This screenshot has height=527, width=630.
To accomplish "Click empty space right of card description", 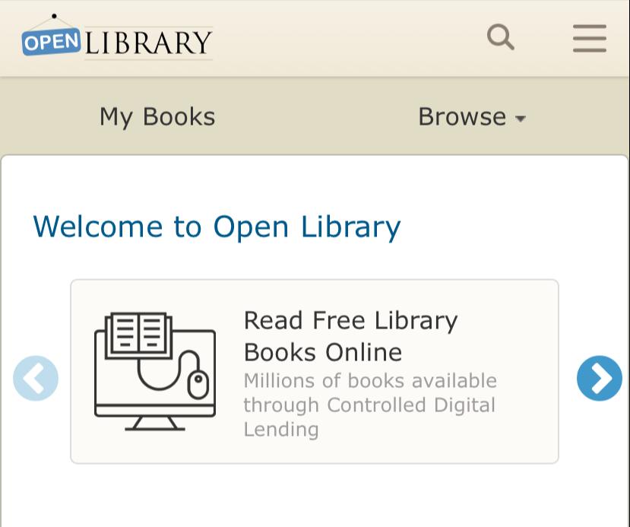I will (x=456, y=430).
